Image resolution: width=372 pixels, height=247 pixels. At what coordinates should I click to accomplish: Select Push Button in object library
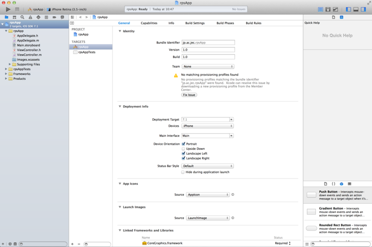pos(338,195)
